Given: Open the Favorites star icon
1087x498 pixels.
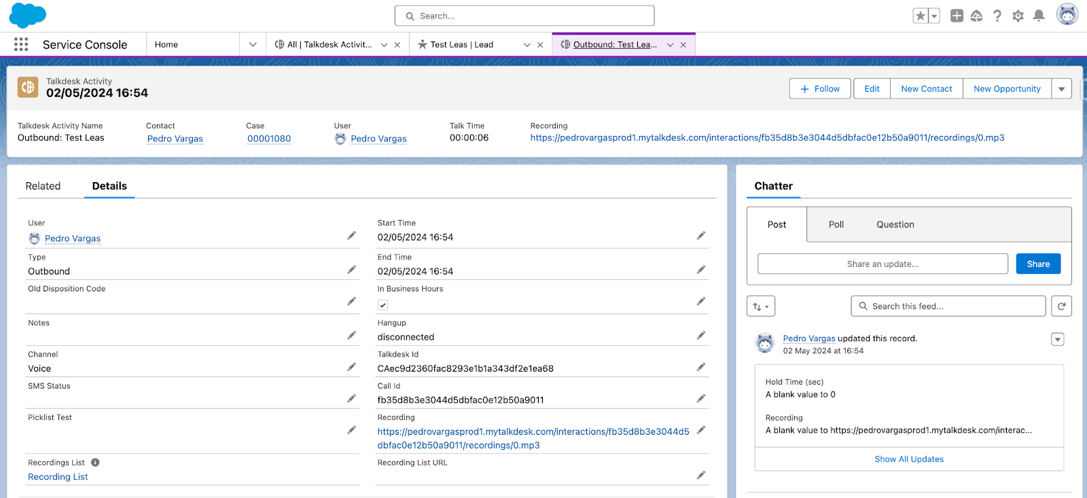Looking at the screenshot, I should pyautogui.click(x=921, y=16).
